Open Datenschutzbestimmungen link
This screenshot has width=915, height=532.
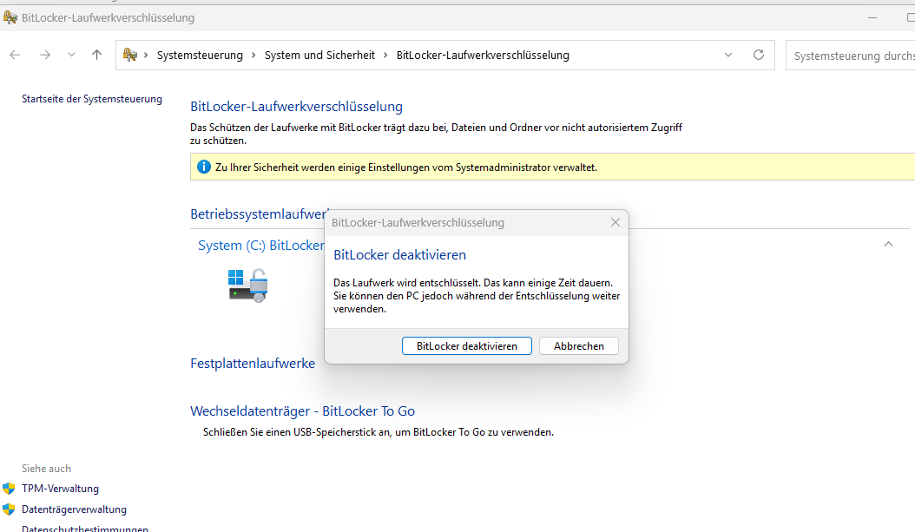[84, 528]
